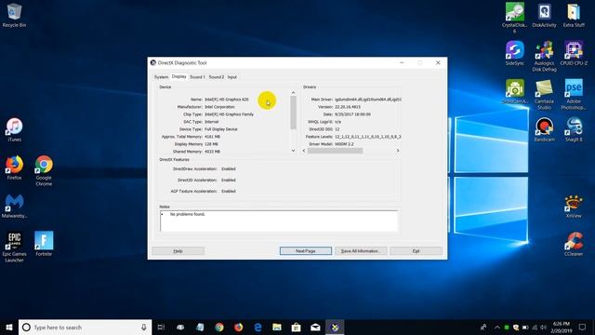Open the CPUID CPU-Z shortcut
Screen dimensions: 595x335
point(574,53)
